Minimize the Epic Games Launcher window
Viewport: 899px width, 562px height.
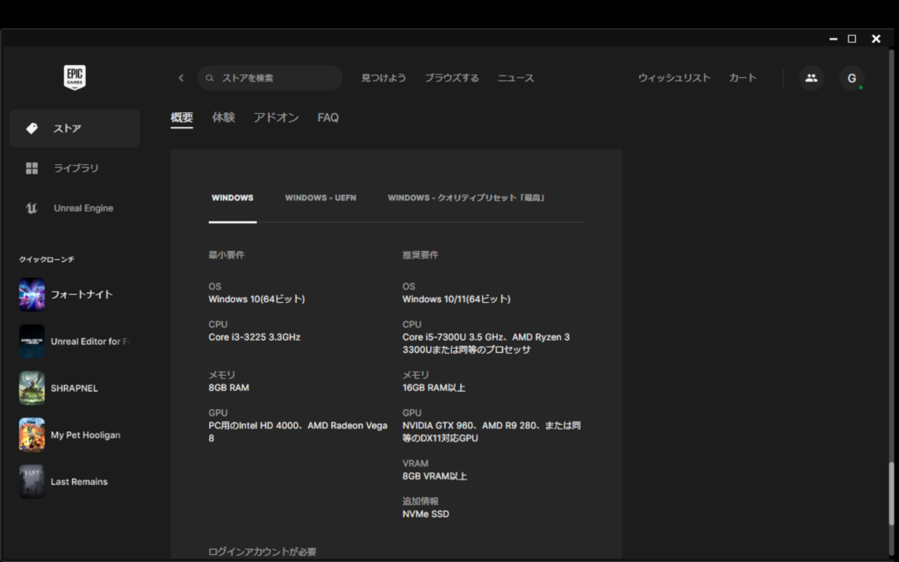pos(833,39)
